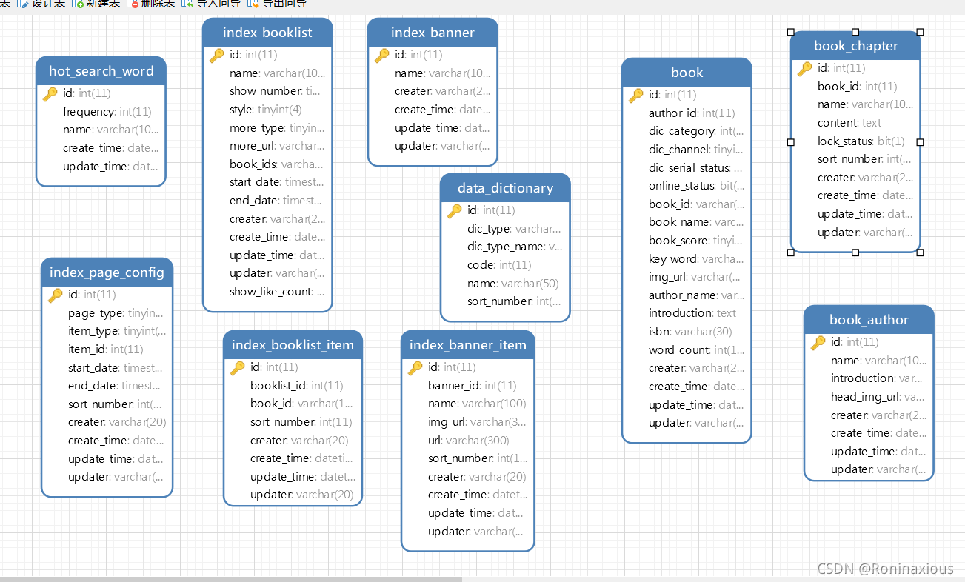Select the data_dictionary table header

(505, 188)
